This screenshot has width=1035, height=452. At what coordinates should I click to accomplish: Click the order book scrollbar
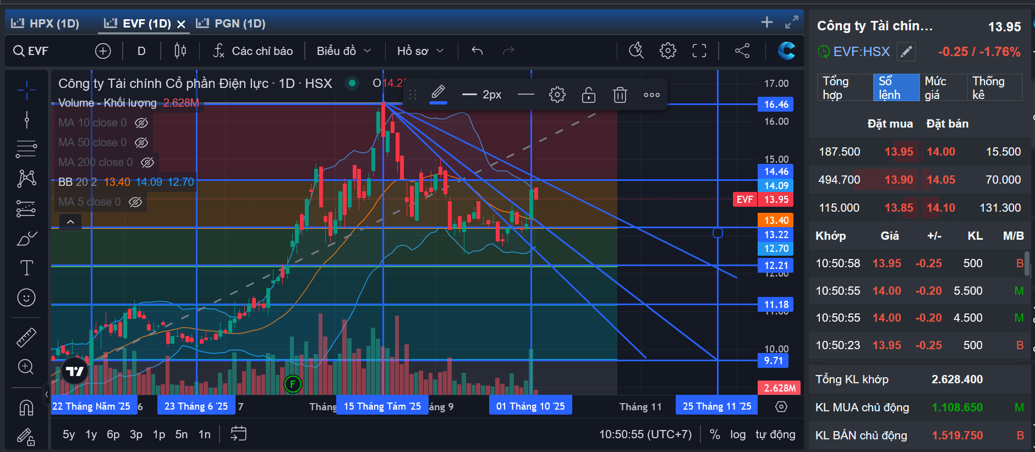click(x=1027, y=264)
